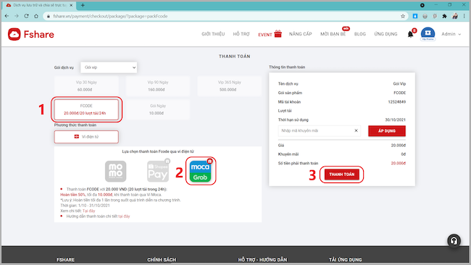Select ShopeePay wallet payment
Viewport: 471px width, 265px height.
(x=158, y=171)
